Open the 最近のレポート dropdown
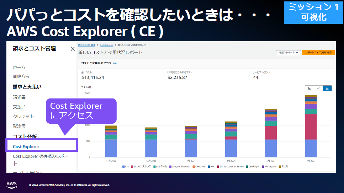This screenshot has width=344, height=193. 288,53
